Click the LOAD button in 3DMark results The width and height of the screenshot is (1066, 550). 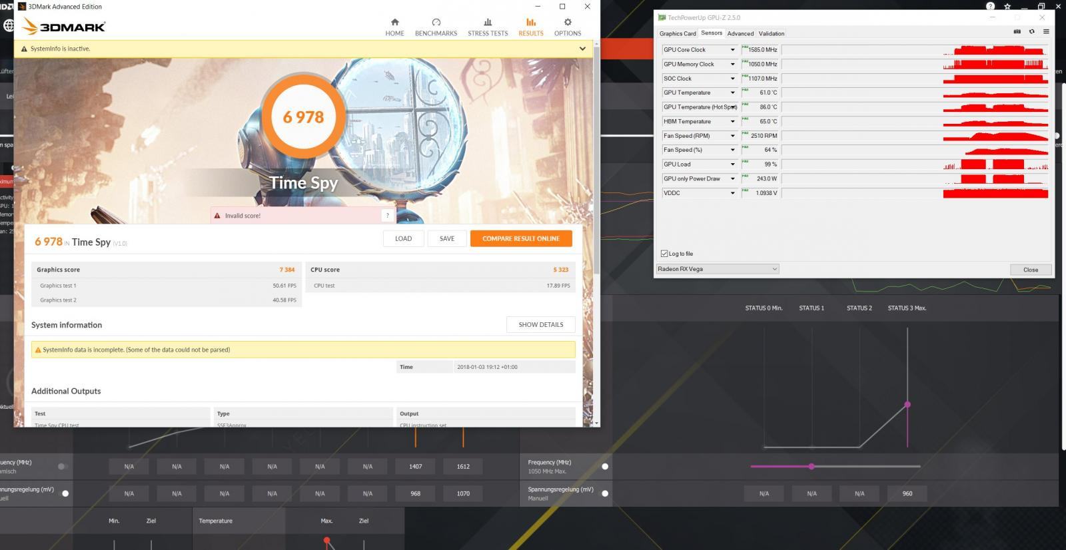pyautogui.click(x=404, y=238)
